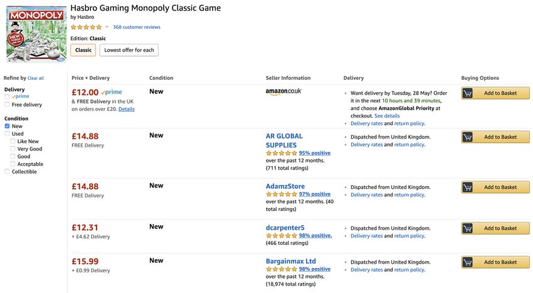This screenshot has height=293, width=533.
Task: Click the basket icon for Bargainmax Ltd offer
Action: (467, 262)
